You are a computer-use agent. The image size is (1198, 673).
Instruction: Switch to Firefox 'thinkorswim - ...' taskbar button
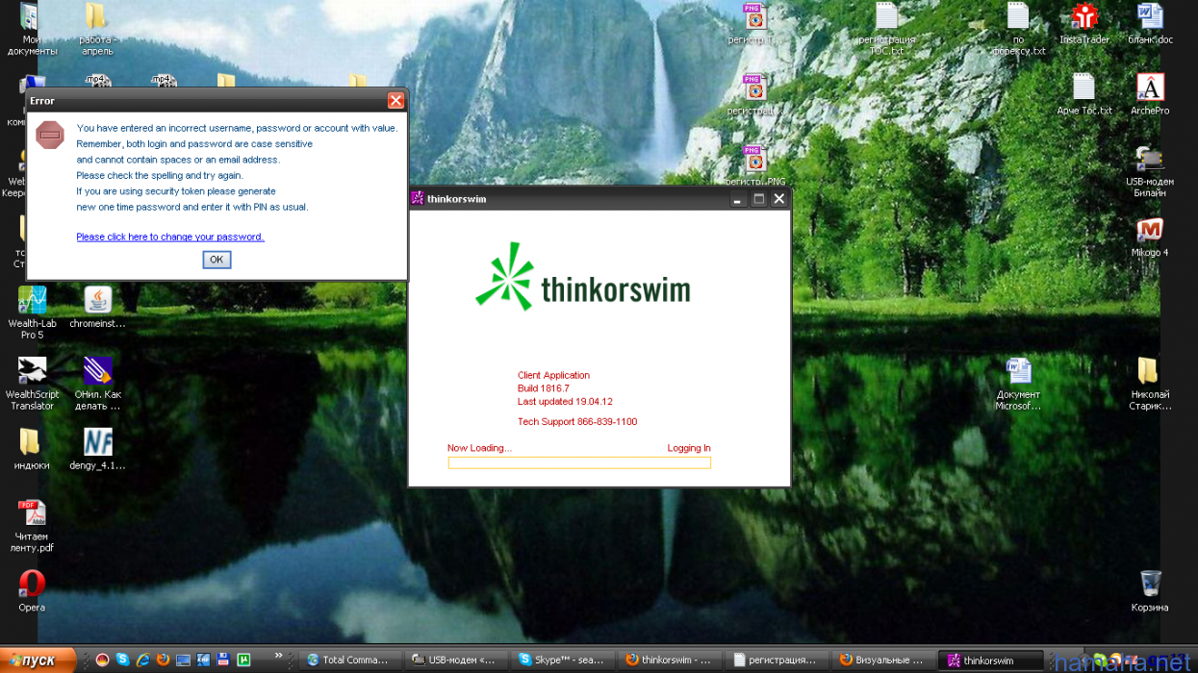pos(668,661)
